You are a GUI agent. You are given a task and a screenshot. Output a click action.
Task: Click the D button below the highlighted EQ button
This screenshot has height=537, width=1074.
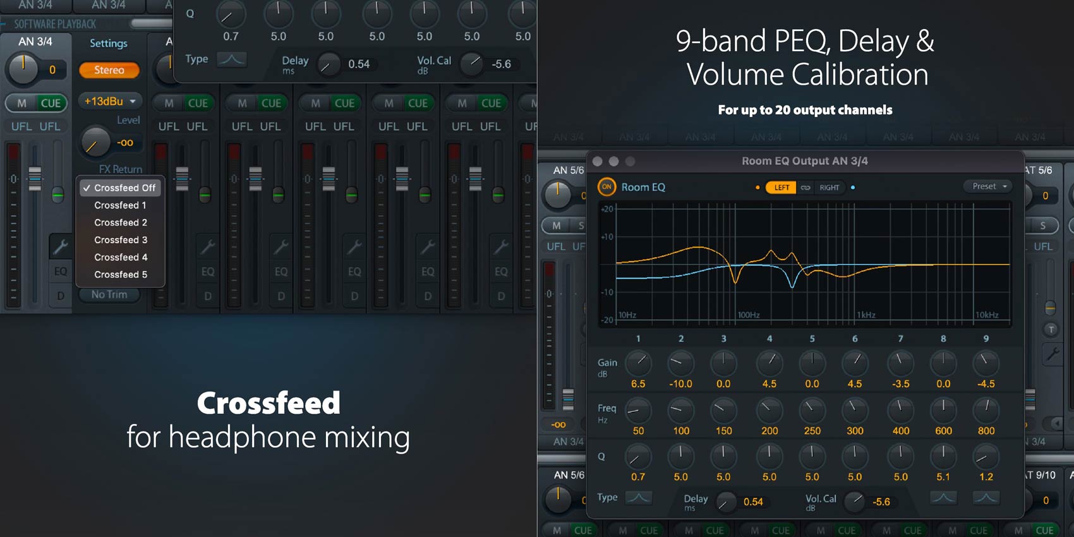click(61, 296)
